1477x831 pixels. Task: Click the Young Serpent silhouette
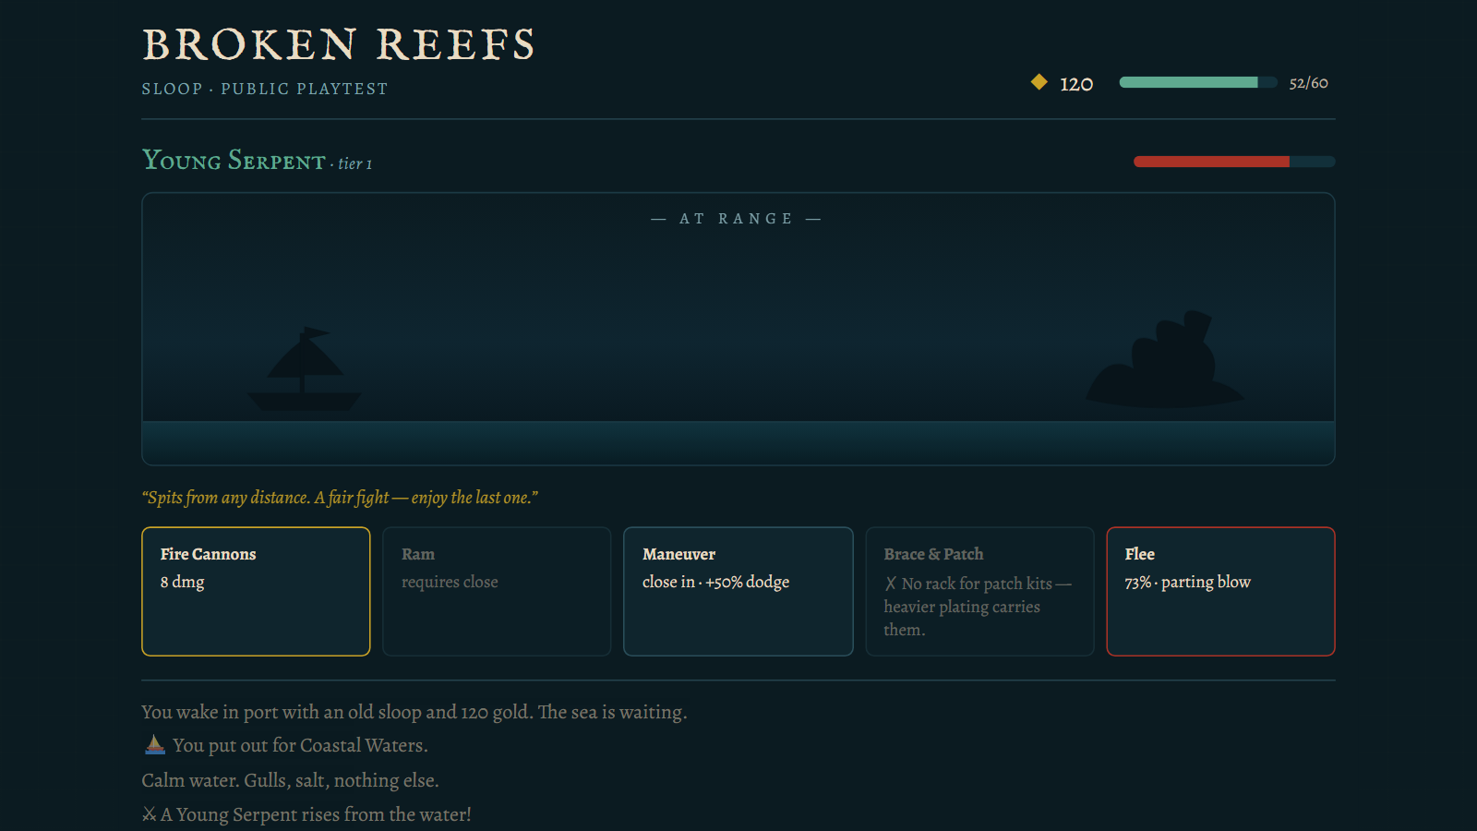[1165, 360]
